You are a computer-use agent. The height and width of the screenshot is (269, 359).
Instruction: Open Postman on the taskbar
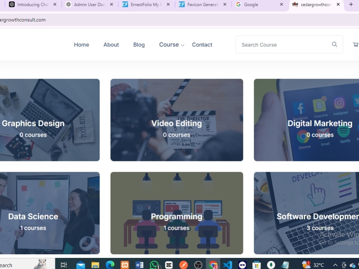(183, 265)
